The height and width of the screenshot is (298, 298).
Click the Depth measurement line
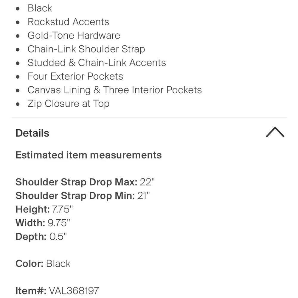click(41, 237)
